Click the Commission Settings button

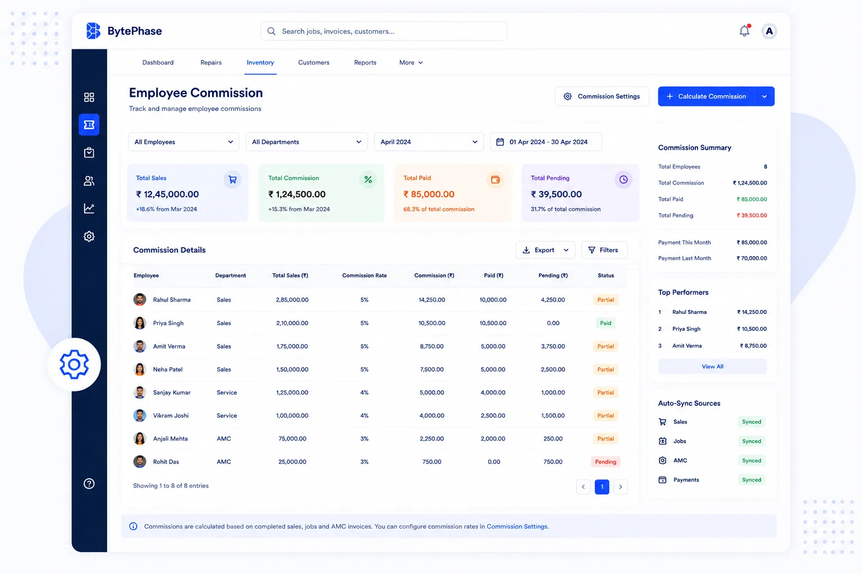click(x=602, y=96)
